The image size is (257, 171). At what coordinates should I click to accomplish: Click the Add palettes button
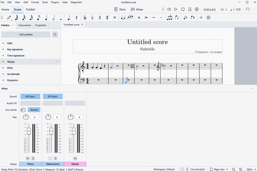click(x=26, y=34)
